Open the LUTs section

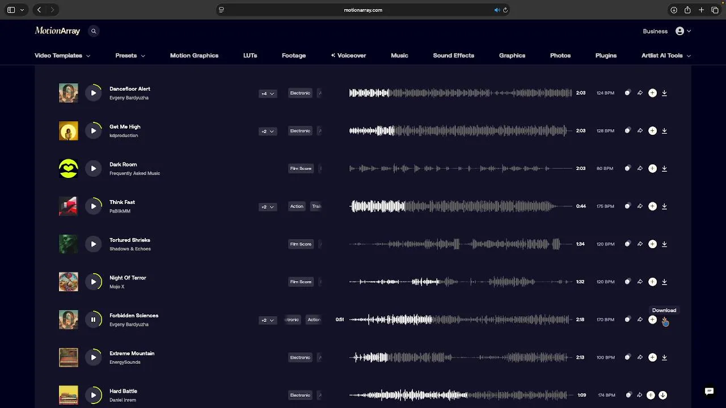pyautogui.click(x=250, y=56)
